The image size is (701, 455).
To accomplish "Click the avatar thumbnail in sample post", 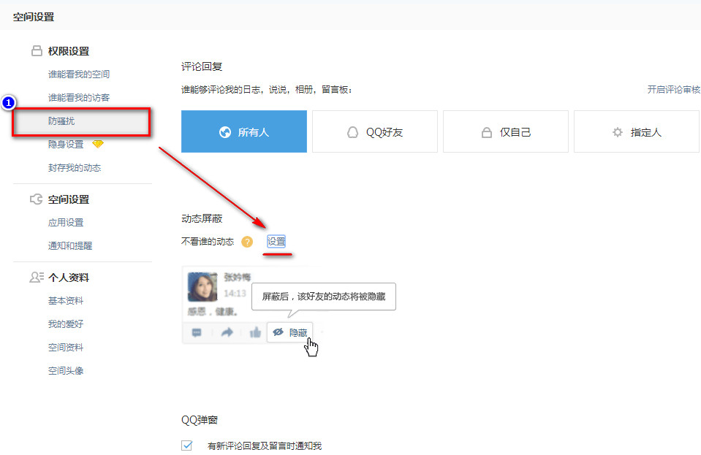I will [202, 287].
